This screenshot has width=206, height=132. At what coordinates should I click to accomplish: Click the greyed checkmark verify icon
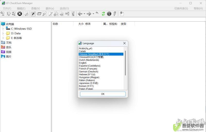[27, 14]
